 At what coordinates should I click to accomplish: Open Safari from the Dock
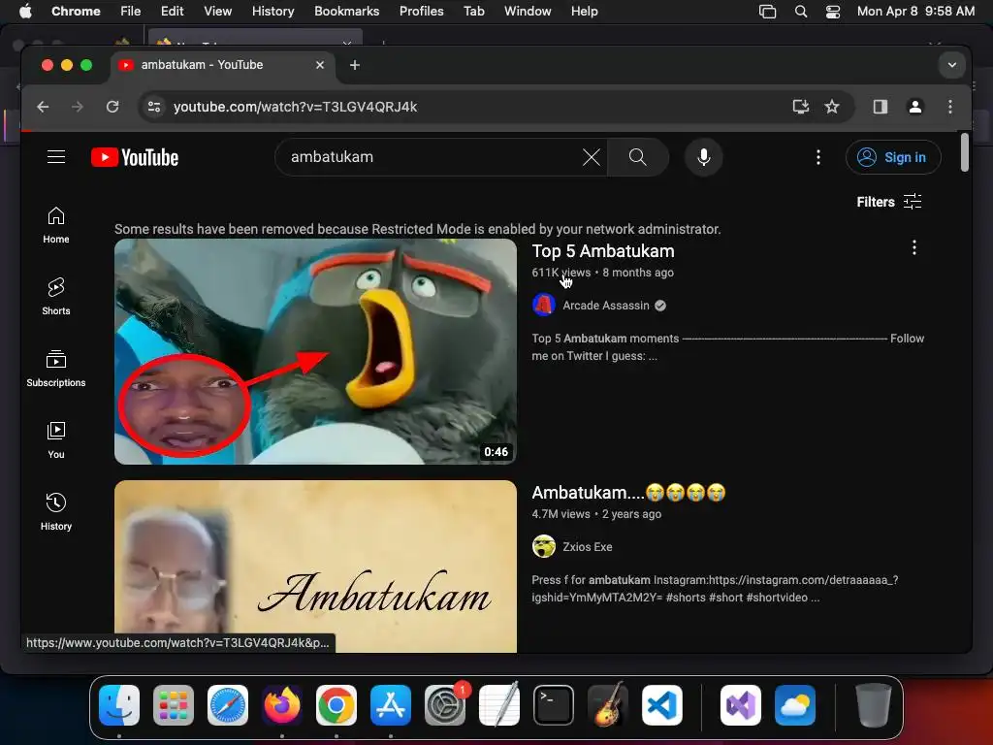coord(228,705)
